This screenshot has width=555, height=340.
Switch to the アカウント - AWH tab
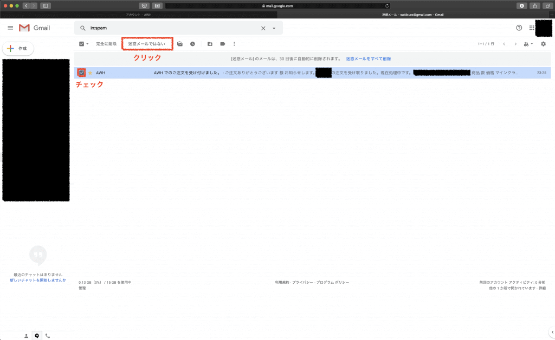[x=139, y=15]
